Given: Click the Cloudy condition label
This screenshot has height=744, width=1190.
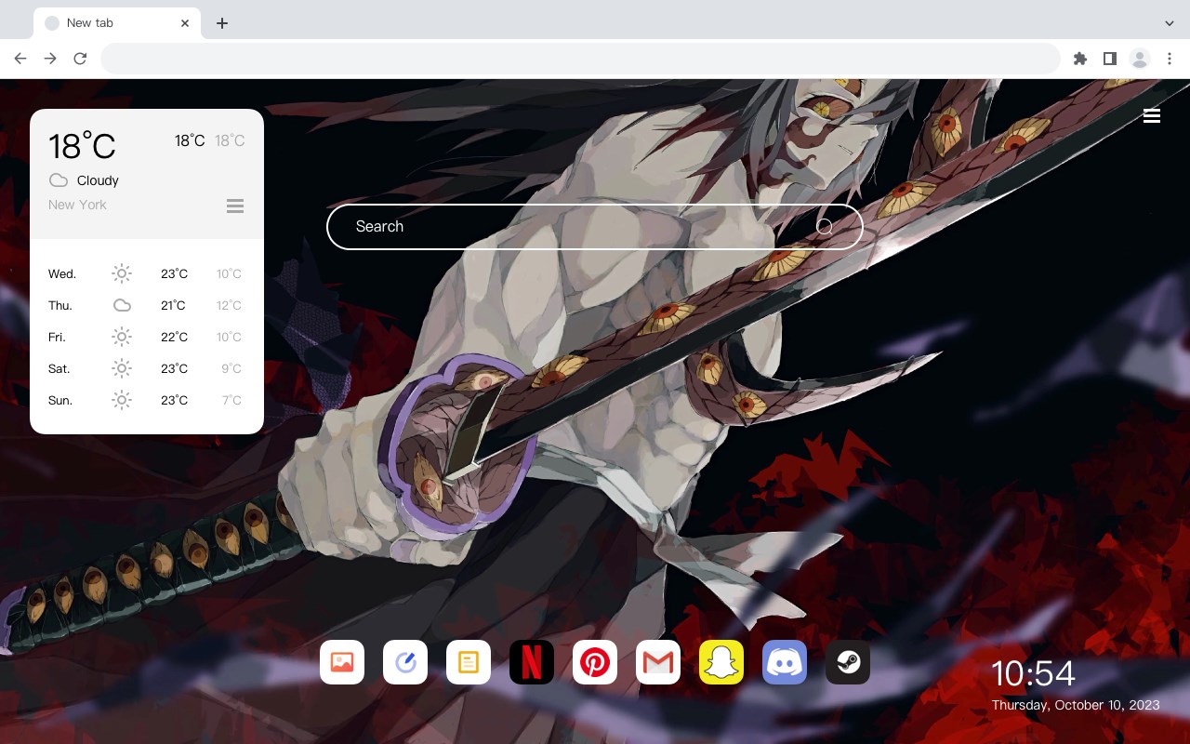Looking at the screenshot, I should (x=98, y=180).
